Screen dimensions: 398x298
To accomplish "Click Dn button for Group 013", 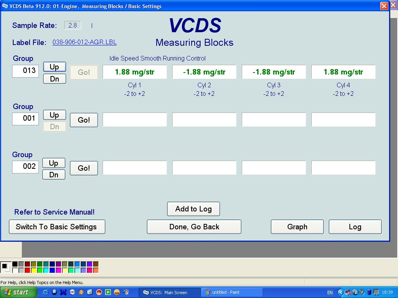I will point(54,79).
